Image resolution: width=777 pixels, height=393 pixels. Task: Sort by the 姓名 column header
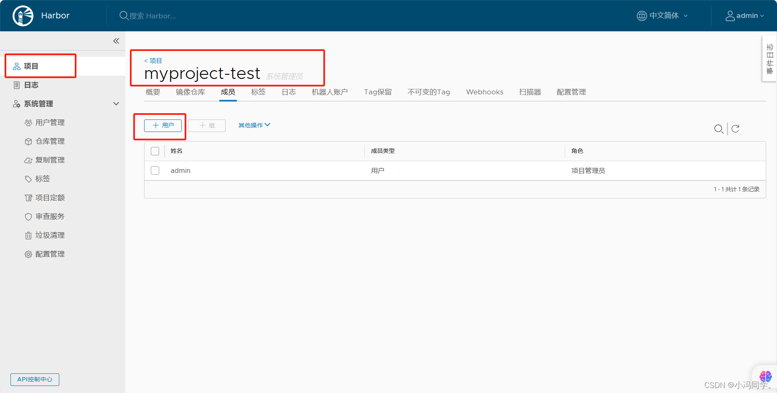(176, 151)
